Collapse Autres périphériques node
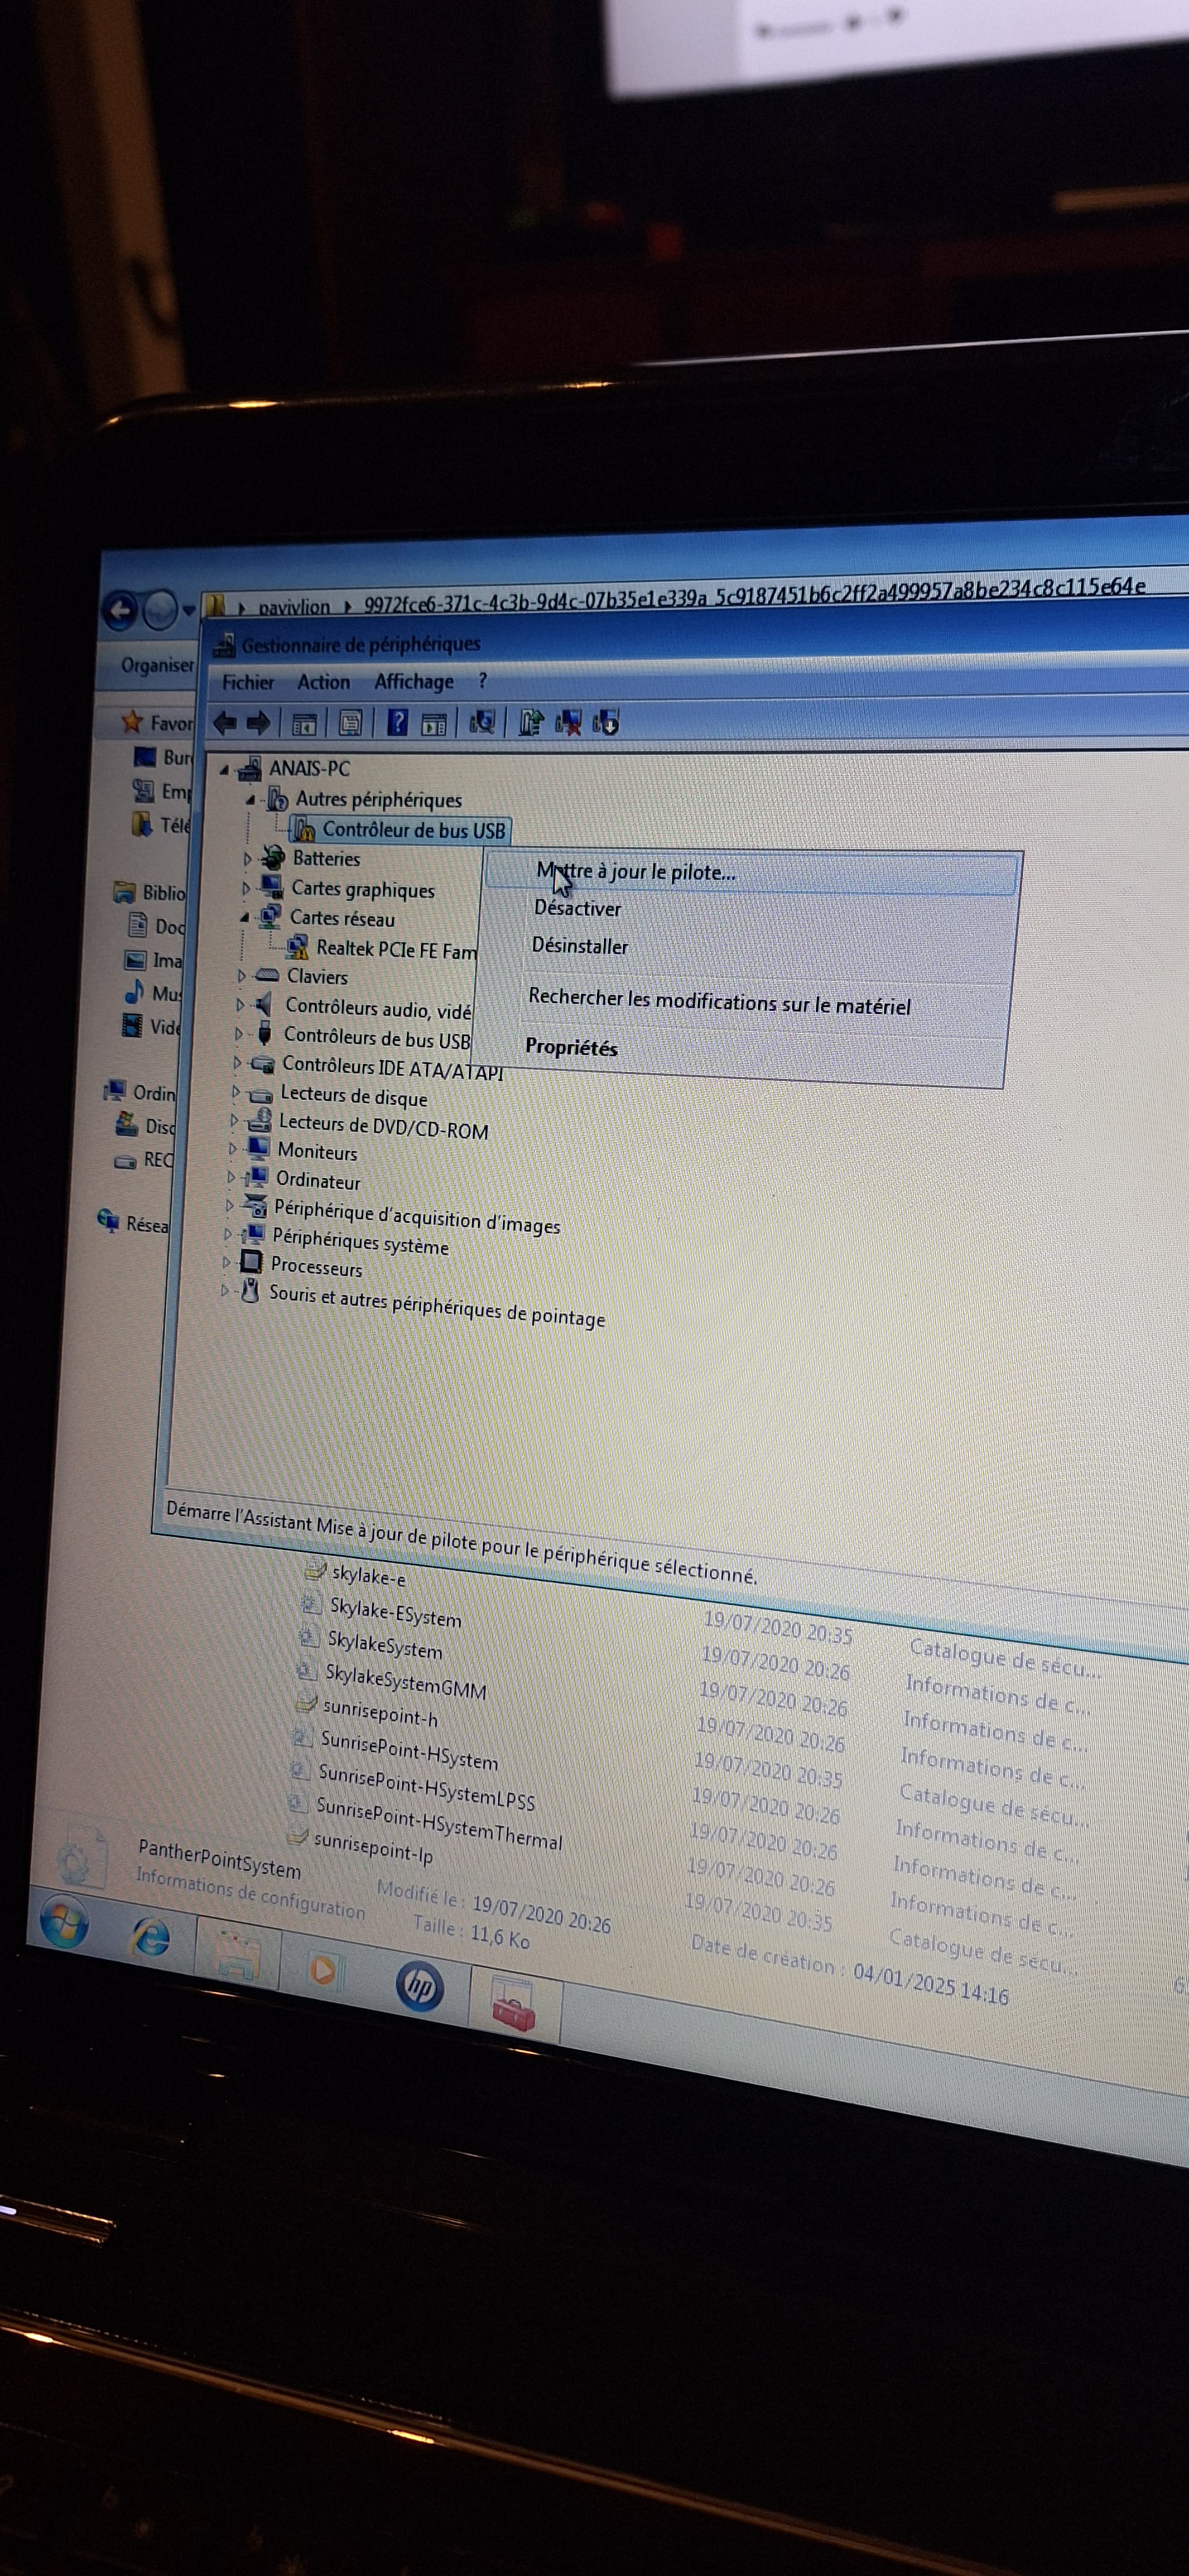The image size is (1189, 2576). tap(251, 799)
